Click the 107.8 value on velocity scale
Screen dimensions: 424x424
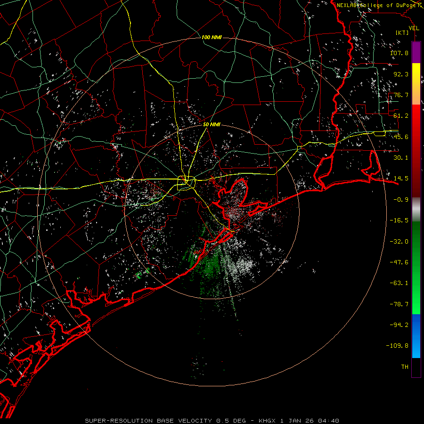399,53
